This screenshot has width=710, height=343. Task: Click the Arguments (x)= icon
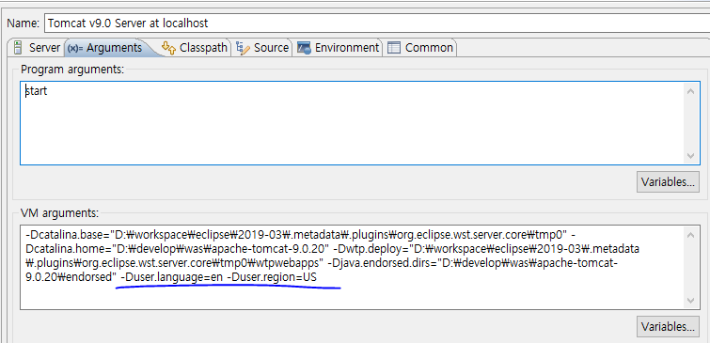(x=75, y=48)
